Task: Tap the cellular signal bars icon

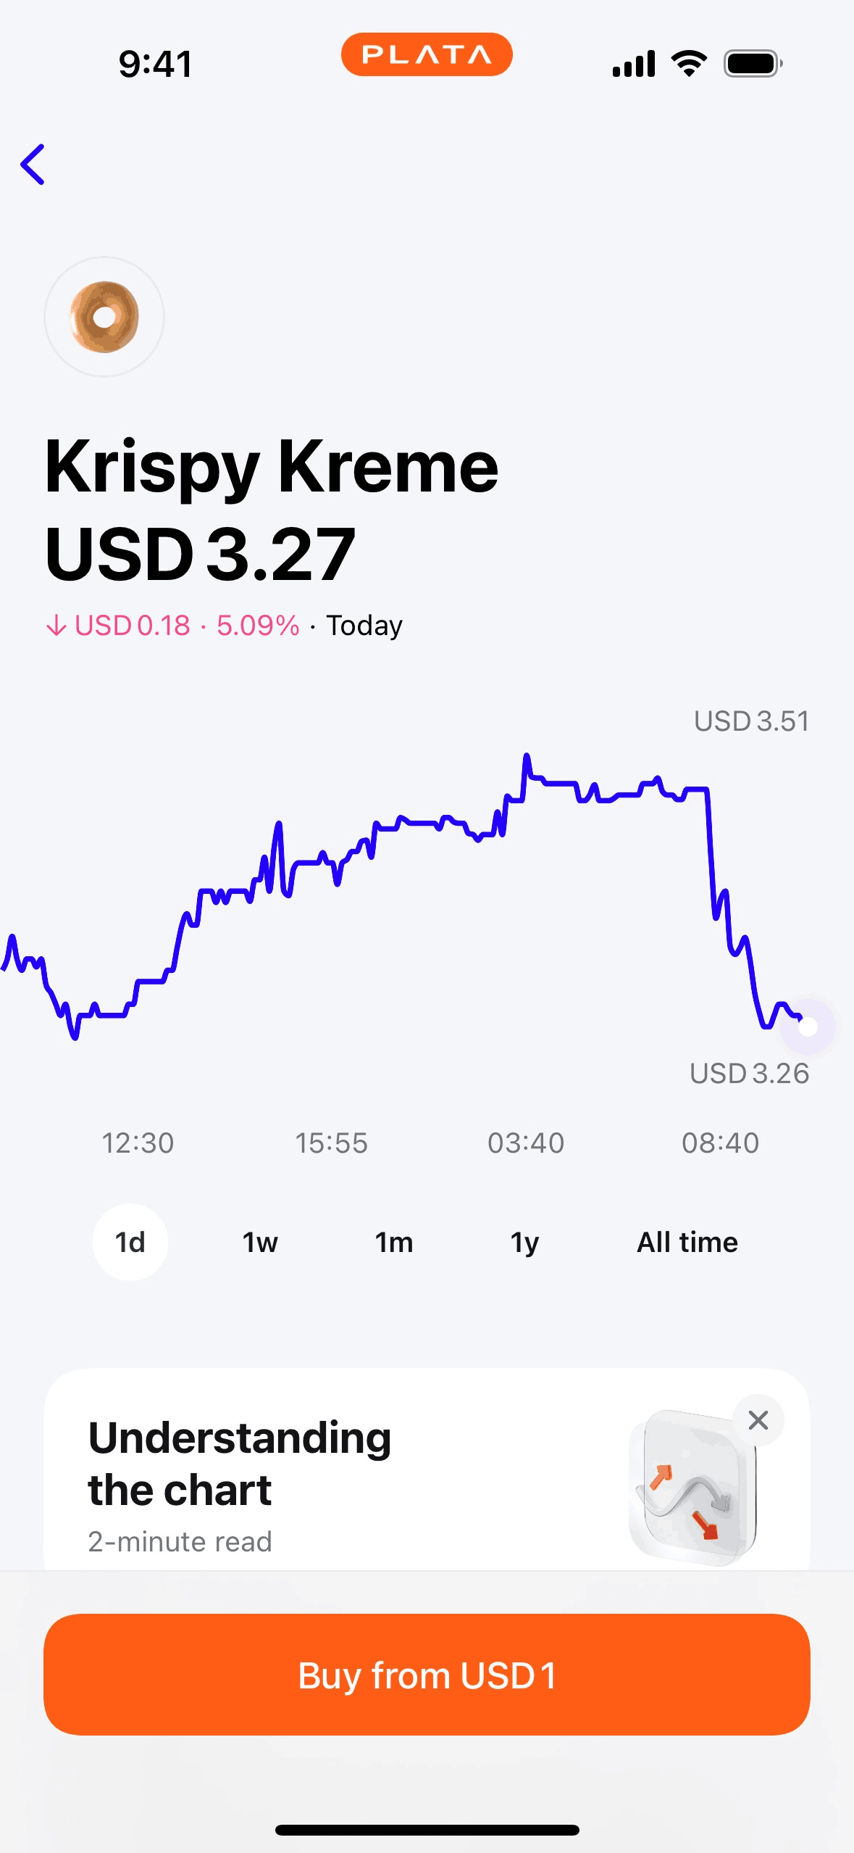Action: [634, 64]
